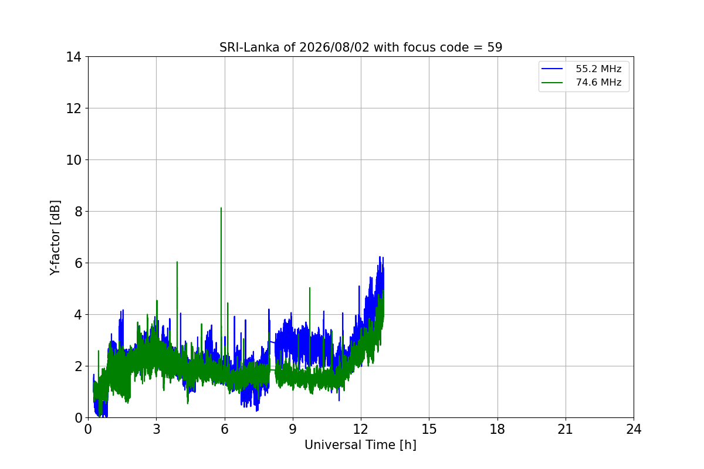Click the y-axis tick label 4
The image size is (704, 469).
pyautogui.click(x=77, y=315)
